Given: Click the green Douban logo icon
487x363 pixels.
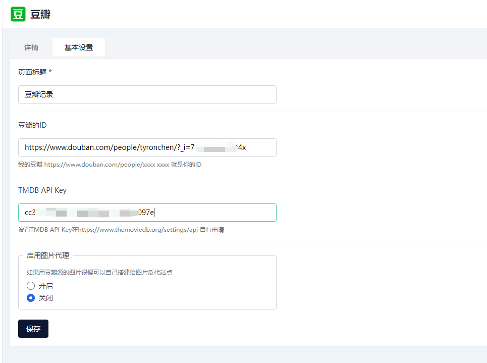Looking at the screenshot, I should (x=18, y=14).
